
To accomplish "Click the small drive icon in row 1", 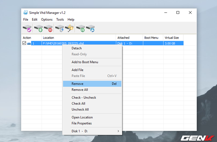I will coord(29,43).
